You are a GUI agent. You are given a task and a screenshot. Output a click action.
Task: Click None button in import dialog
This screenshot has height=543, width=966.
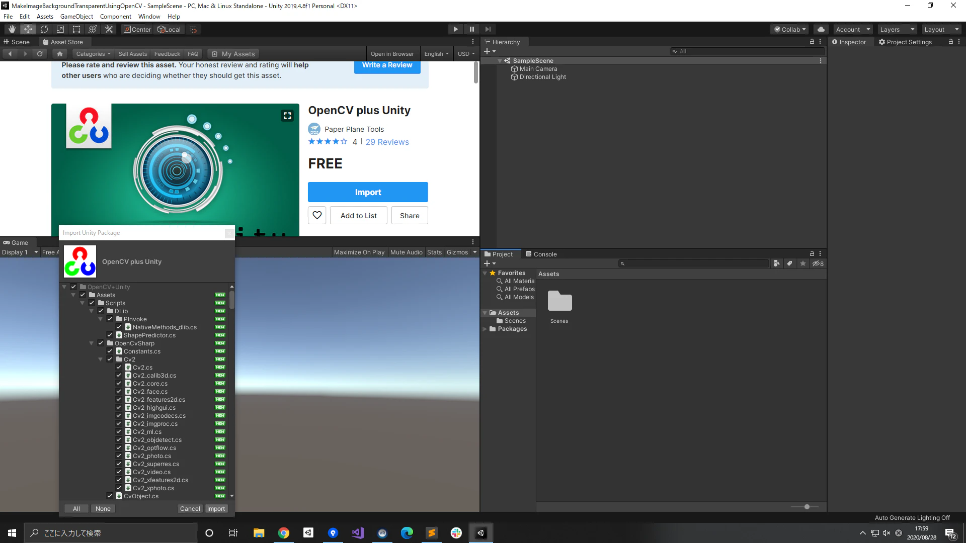pos(103,509)
